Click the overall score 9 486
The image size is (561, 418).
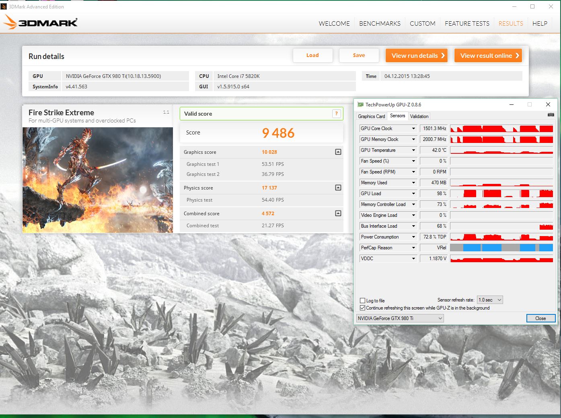(278, 133)
